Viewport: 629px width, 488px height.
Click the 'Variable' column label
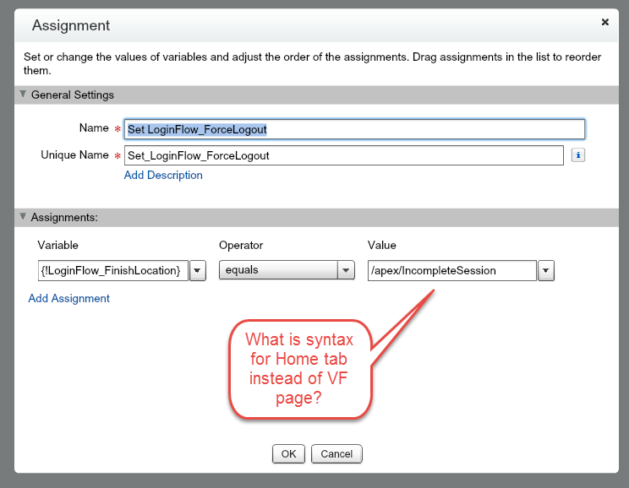click(58, 245)
